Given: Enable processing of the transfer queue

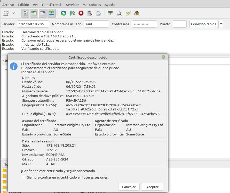Looking at the screenshot, I should click(72, 13).
